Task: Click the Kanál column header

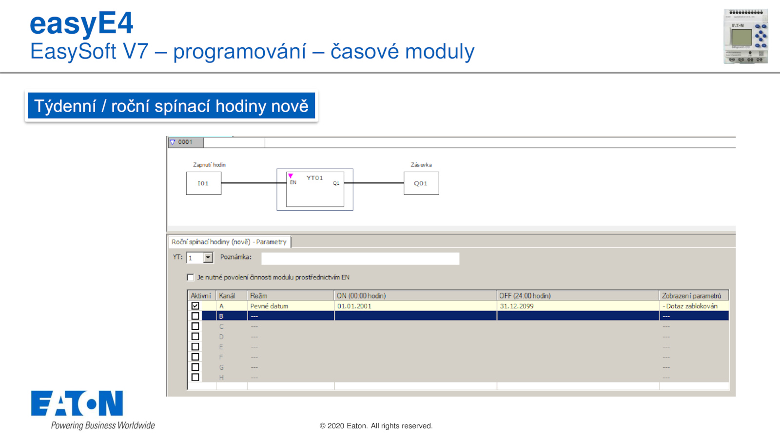Action: (x=232, y=296)
